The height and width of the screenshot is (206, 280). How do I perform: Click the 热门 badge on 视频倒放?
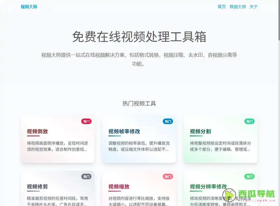(x=86, y=121)
